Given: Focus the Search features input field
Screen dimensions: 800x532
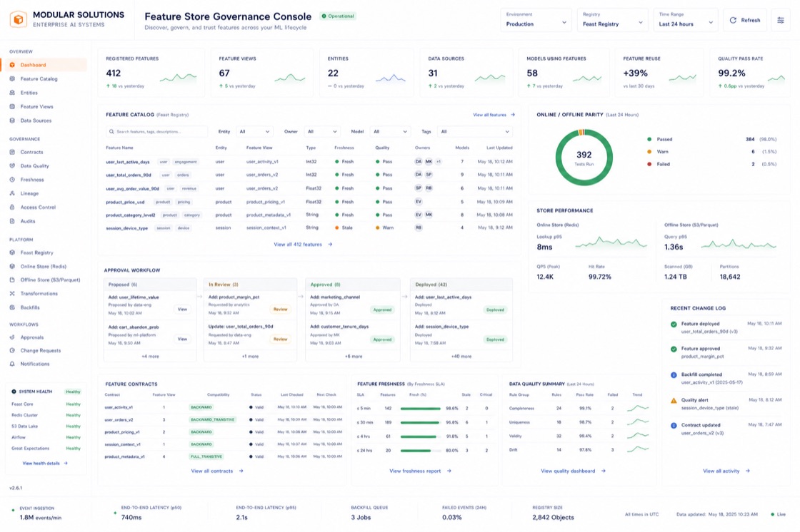Looking at the screenshot, I should (x=156, y=131).
